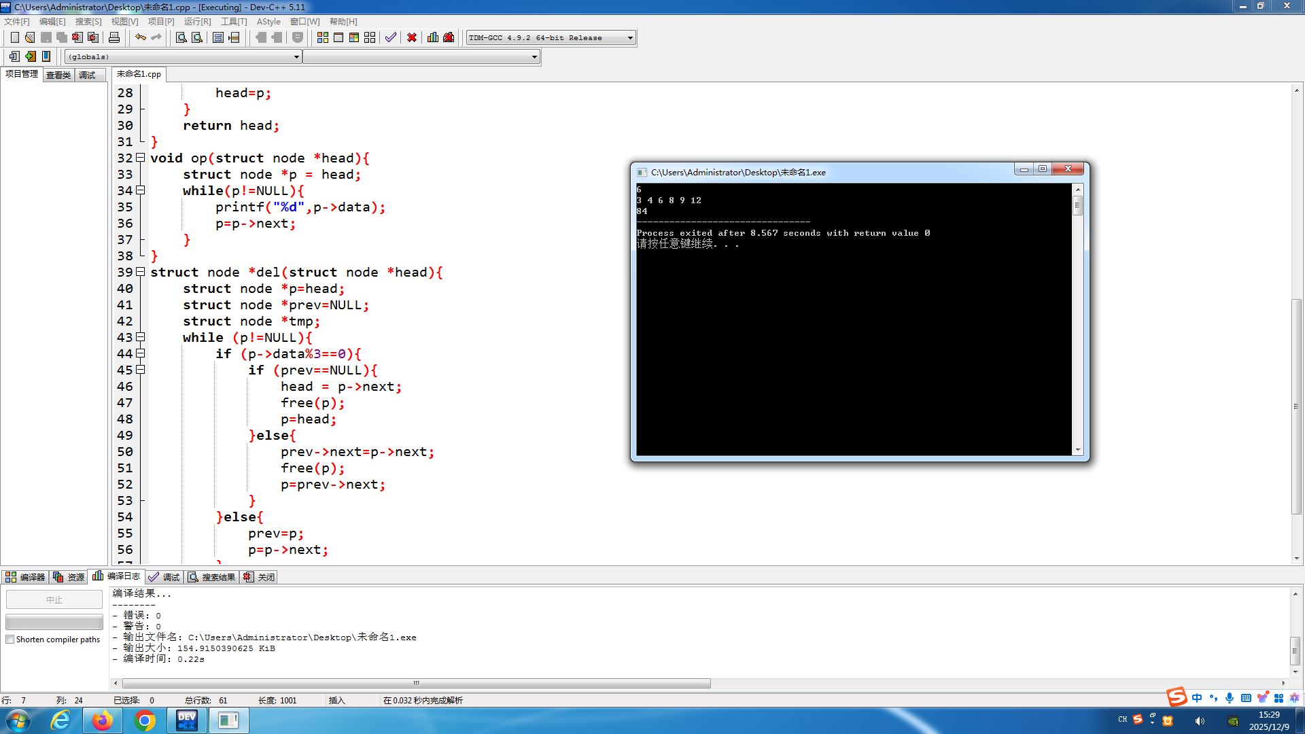Screen dimensions: 1305x734
Task: Click the Compile grid icon in toolbar
Action: (323, 37)
